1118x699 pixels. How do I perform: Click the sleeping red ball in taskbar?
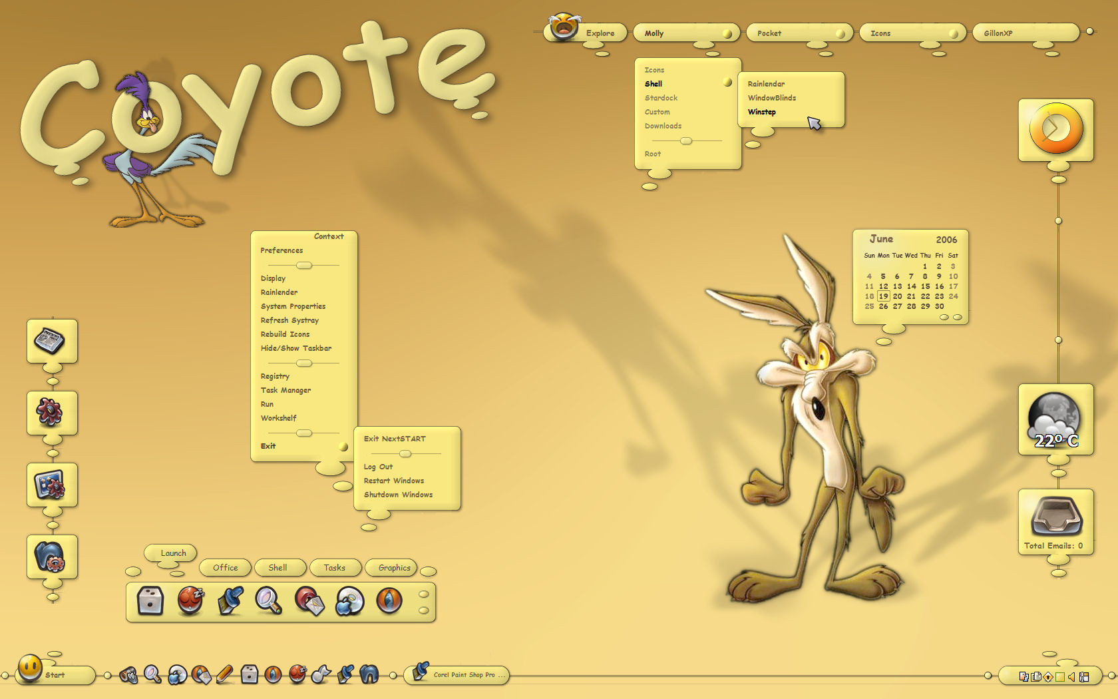coord(297,674)
